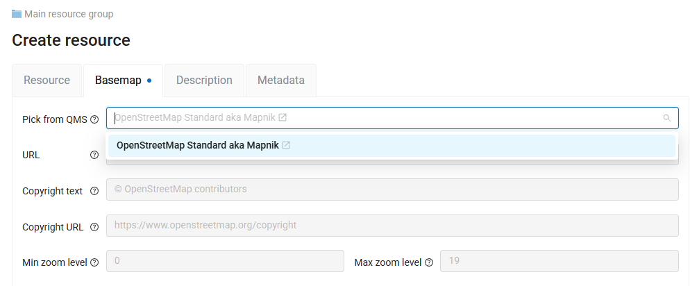Click the Copyright URL input field

tap(392, 225)
